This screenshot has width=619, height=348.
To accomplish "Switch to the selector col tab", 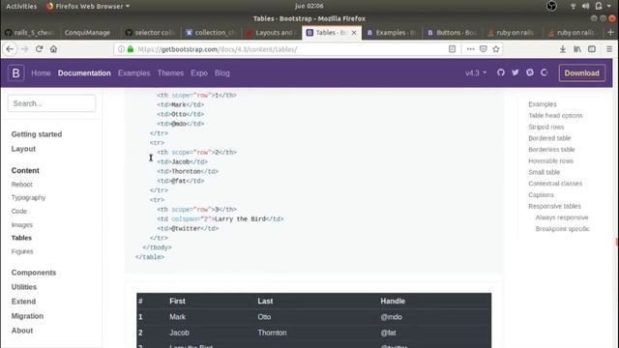I will [150, 33].
